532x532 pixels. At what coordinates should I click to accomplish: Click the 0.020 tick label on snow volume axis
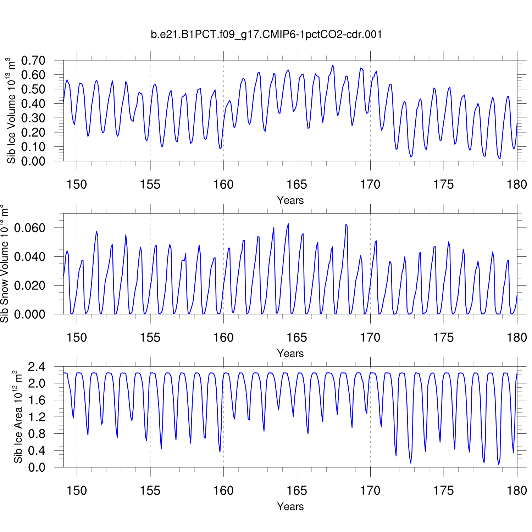(30, 286)
